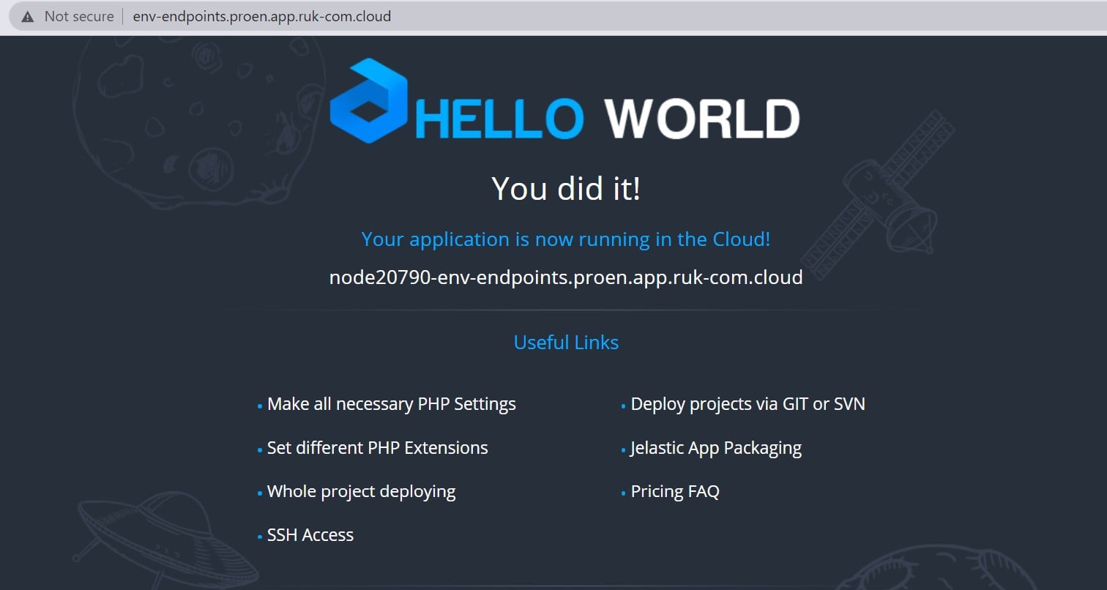Image resolution: width=1107 pixels, height=590 pixels.
Task: Click the node20790-env-endpoints hostname text
Action: click(x=566, y=277)
